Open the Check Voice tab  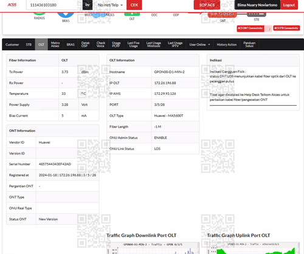[101, 44]
